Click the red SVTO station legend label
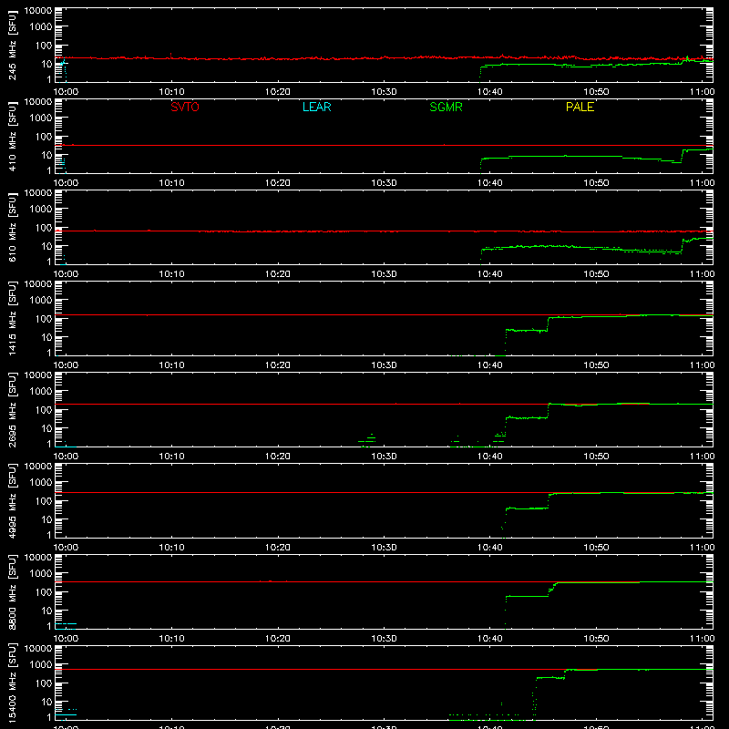The image size is (729, 729). point(185,107)
